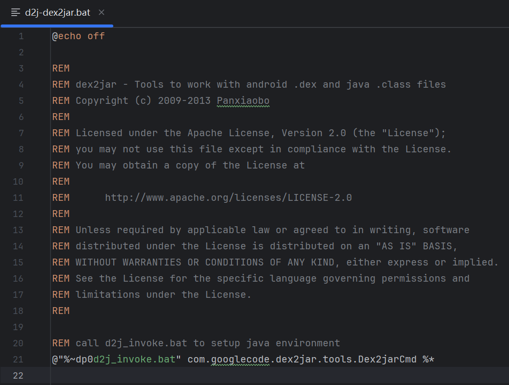This screenshot has width=509, height=385.
Task: Close the d2j-dex2jar.bat tab
Action: (102, 12)
